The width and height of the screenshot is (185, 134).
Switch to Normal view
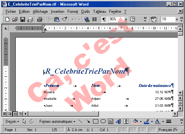[x=5, y=114]
